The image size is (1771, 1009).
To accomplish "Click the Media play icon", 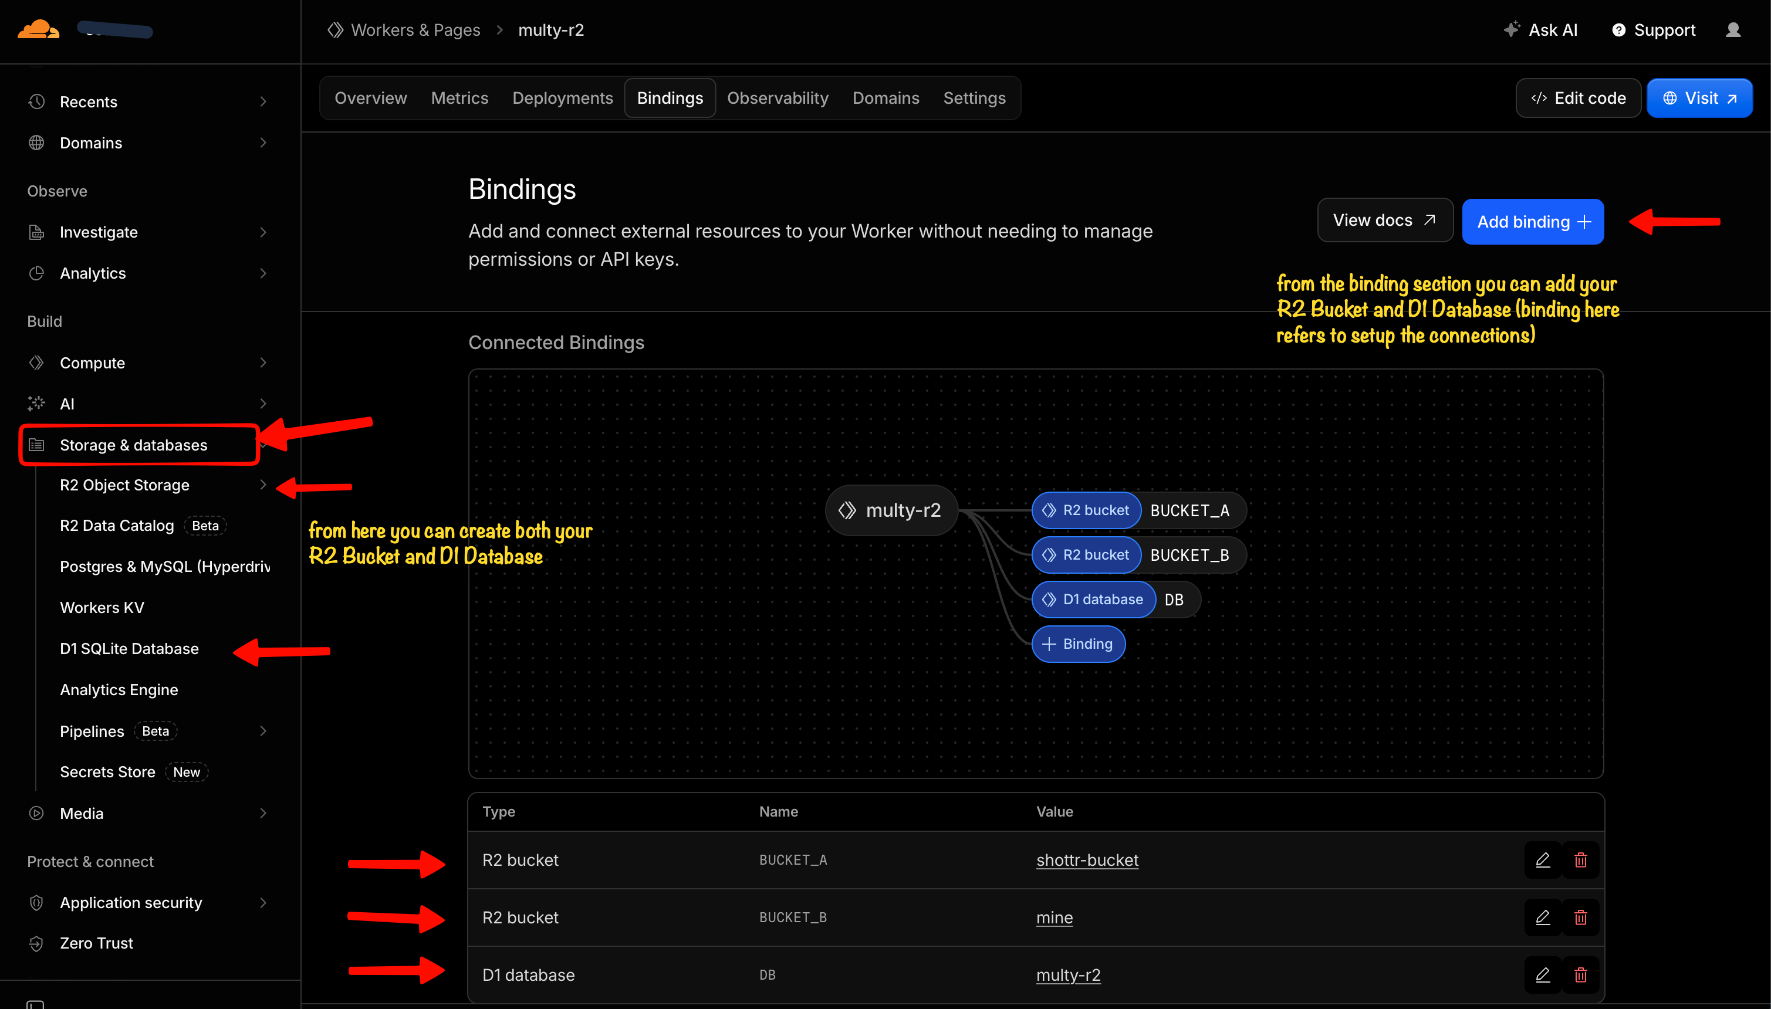I will click(36, 813).
